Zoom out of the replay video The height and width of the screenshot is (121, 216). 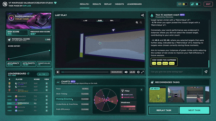tap(141, 23)
